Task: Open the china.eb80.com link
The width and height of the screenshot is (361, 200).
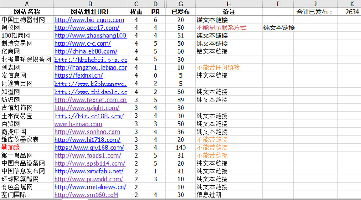Action: [x=86, y=51]
